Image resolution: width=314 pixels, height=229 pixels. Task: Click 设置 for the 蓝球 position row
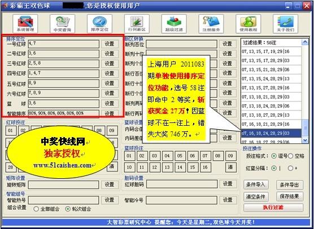click(110, 103)
